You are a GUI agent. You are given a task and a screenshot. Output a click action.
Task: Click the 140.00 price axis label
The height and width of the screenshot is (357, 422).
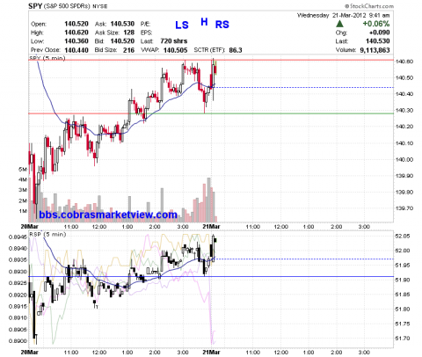(404, 160)
